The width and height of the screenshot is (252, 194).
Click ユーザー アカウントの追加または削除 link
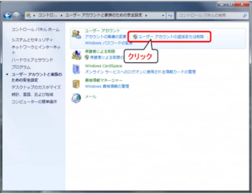tap(171, 37)
